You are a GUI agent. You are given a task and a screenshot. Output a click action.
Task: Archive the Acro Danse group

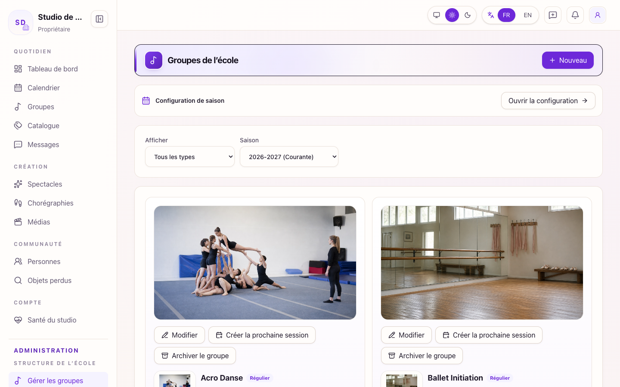click(195, 356)
